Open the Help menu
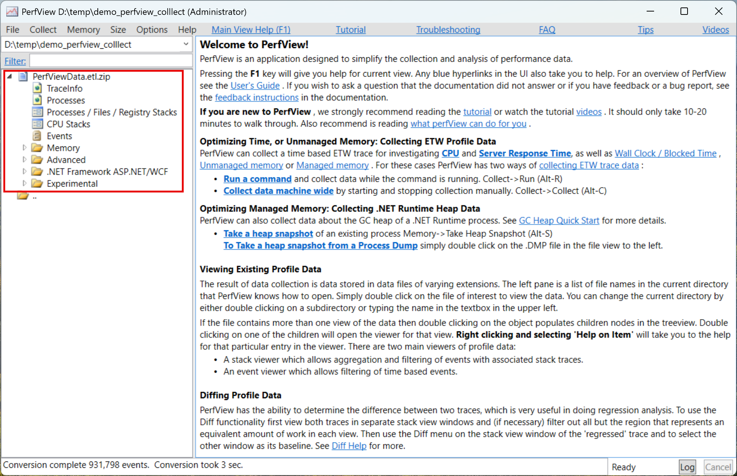The image size is (737, 476). point(187,30)
